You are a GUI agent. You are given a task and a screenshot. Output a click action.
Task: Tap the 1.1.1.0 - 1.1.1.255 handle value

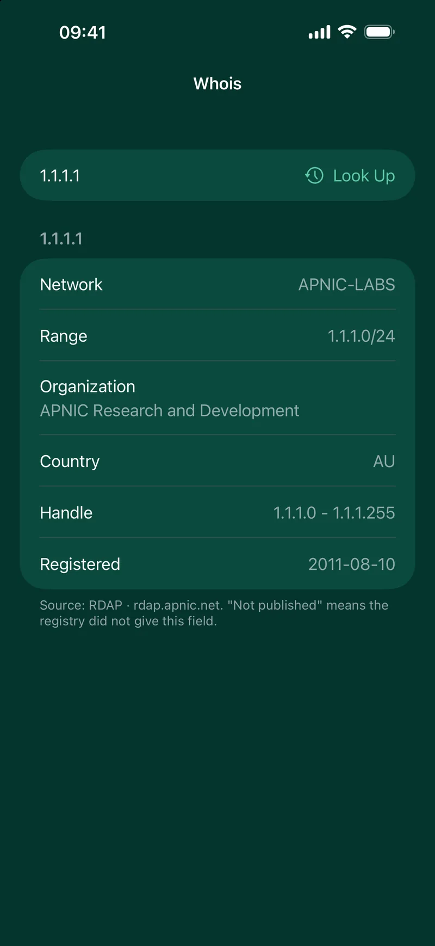click(334, 513)
